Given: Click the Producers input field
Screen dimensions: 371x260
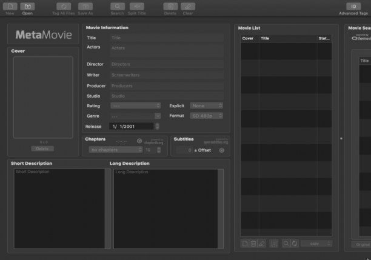Looking at the screenshot, I should (167, 86).
